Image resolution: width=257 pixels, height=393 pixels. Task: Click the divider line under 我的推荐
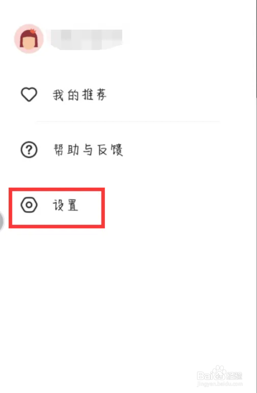[x=128, y=121]
